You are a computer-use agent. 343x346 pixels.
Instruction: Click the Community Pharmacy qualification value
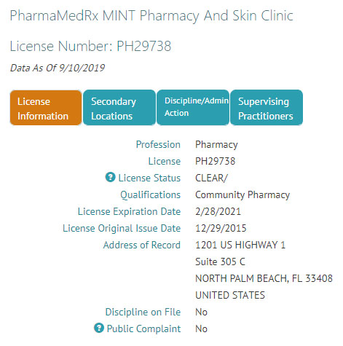[243, 195]
